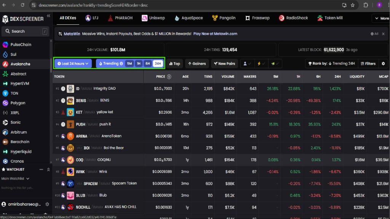Switch to the Uniswap DEX tab

(x=153, y=18)
